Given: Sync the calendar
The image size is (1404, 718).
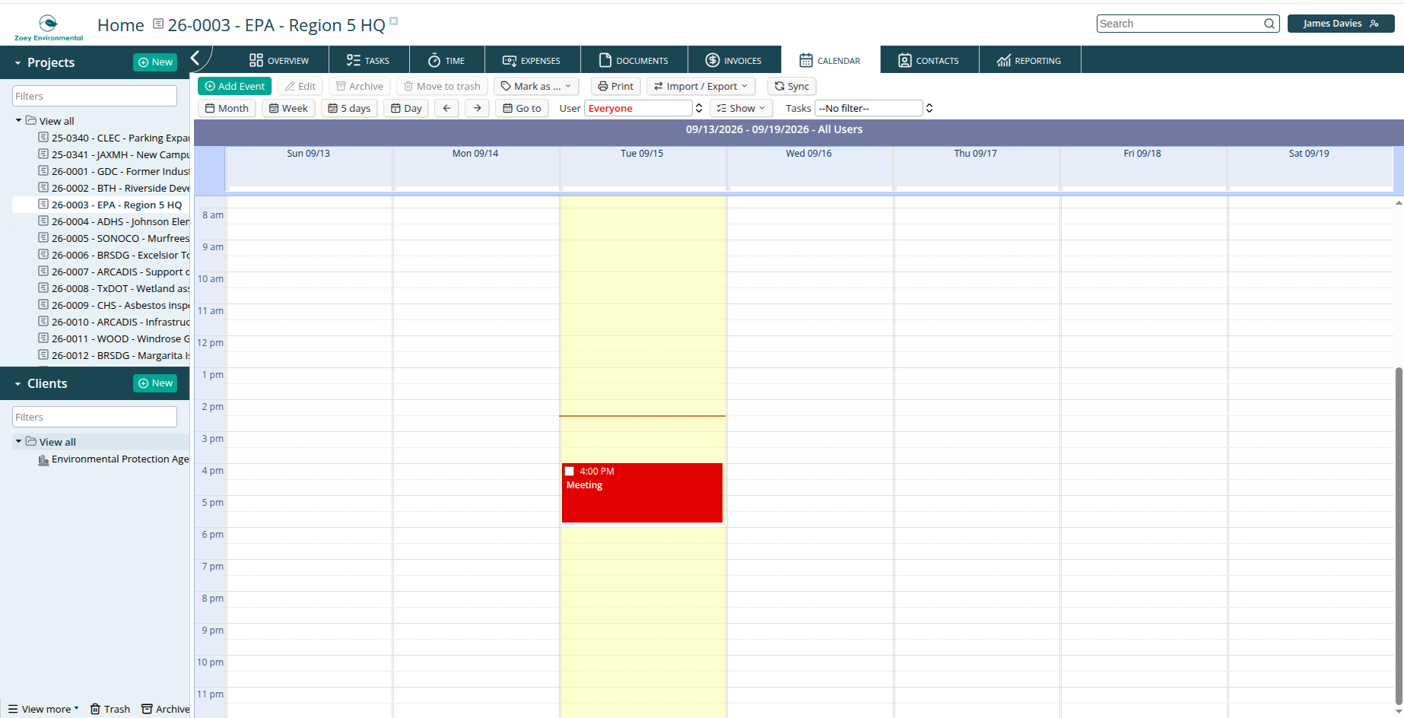Looking at the screenshot, I should point(792,86).
